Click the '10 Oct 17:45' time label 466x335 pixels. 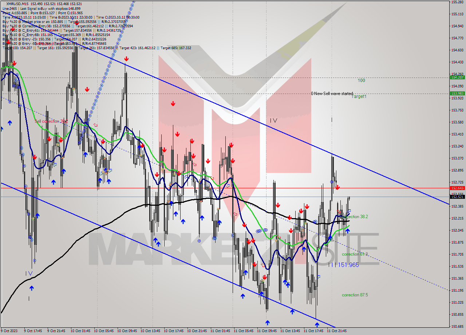[174, 331]
